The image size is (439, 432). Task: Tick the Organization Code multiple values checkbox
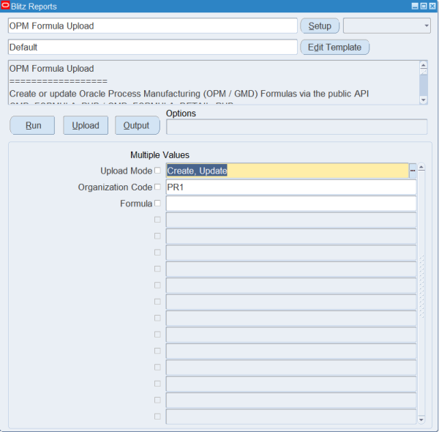[157, 187]
